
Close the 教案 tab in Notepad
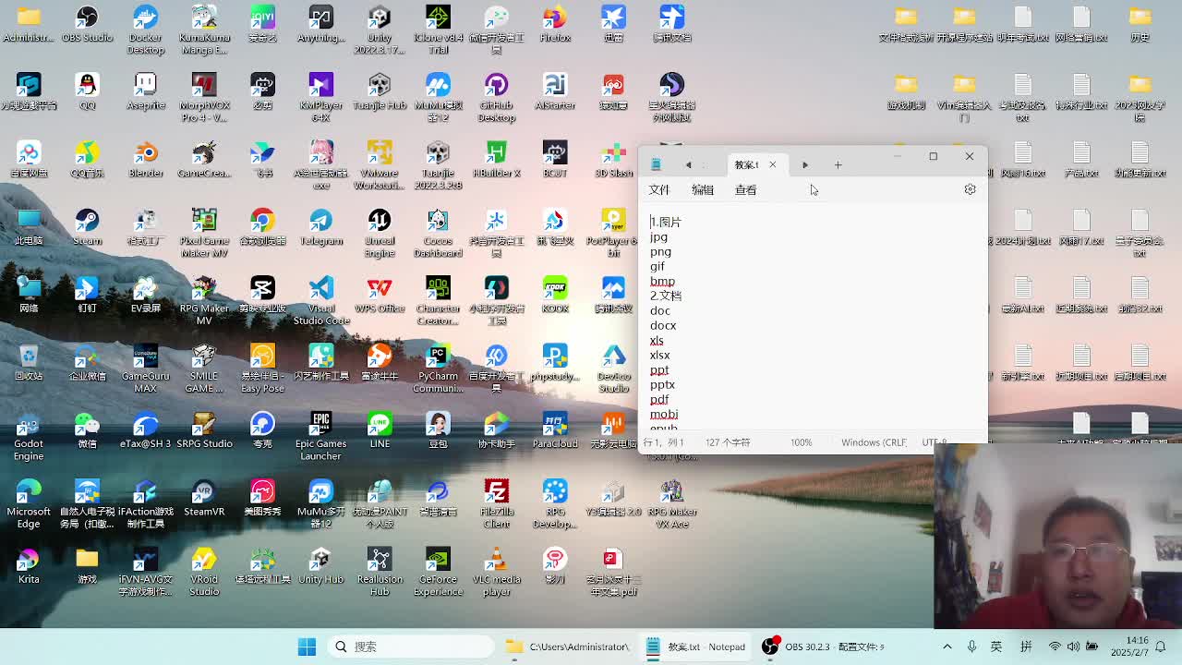coord(772,165)
